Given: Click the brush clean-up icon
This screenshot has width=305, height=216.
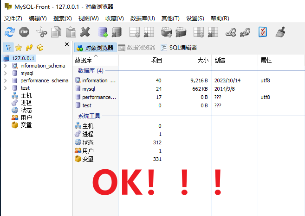Looking at the screenshot, I should point(280,32).
